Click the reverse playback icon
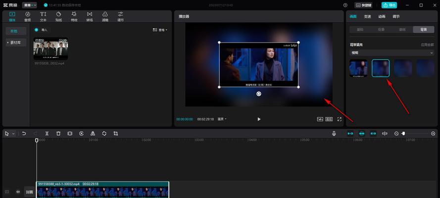Screen dimensions: 440x198 [81, 134]
